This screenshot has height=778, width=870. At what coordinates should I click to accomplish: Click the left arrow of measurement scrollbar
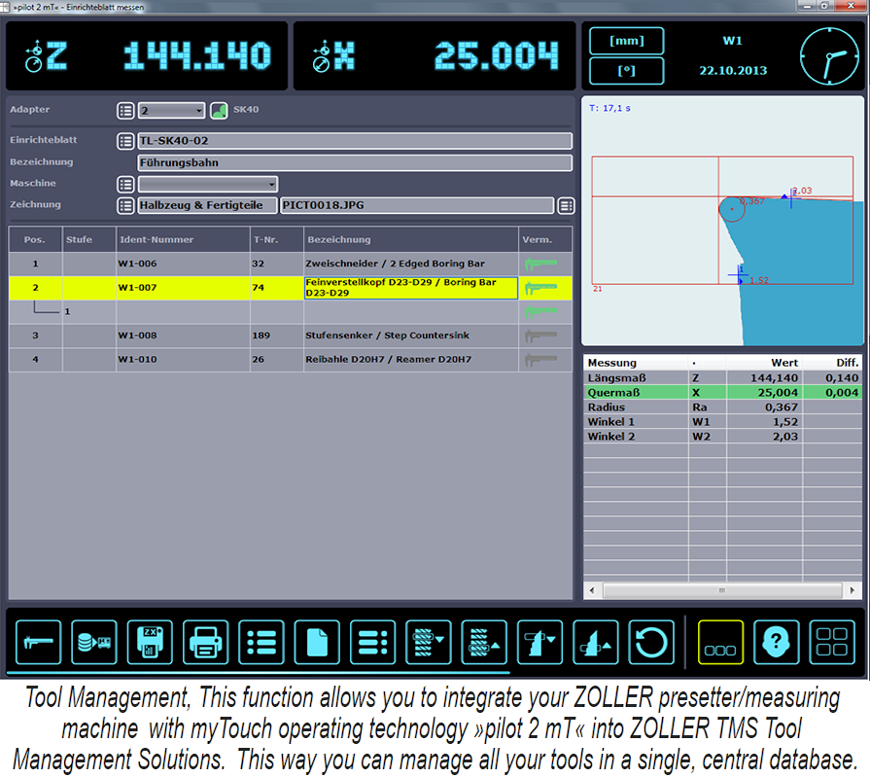pos(592,590)
